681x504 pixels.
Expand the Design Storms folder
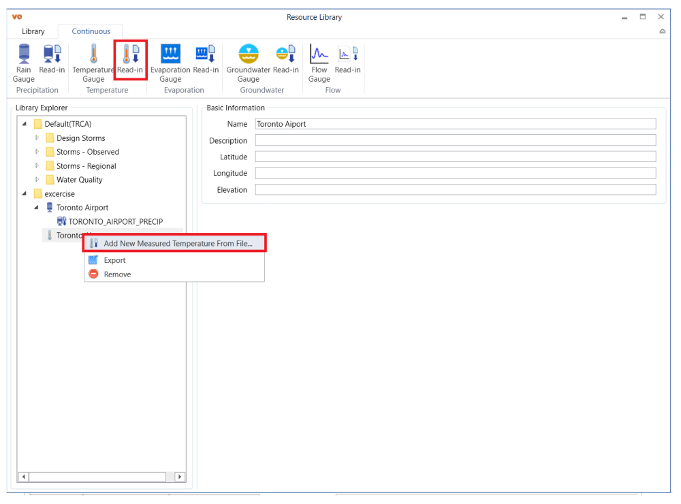click(37, 138)
